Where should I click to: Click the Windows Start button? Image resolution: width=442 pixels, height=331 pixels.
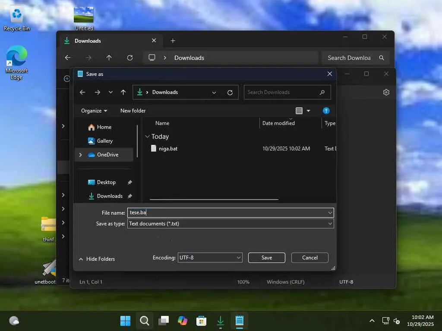tap(125, 321)
